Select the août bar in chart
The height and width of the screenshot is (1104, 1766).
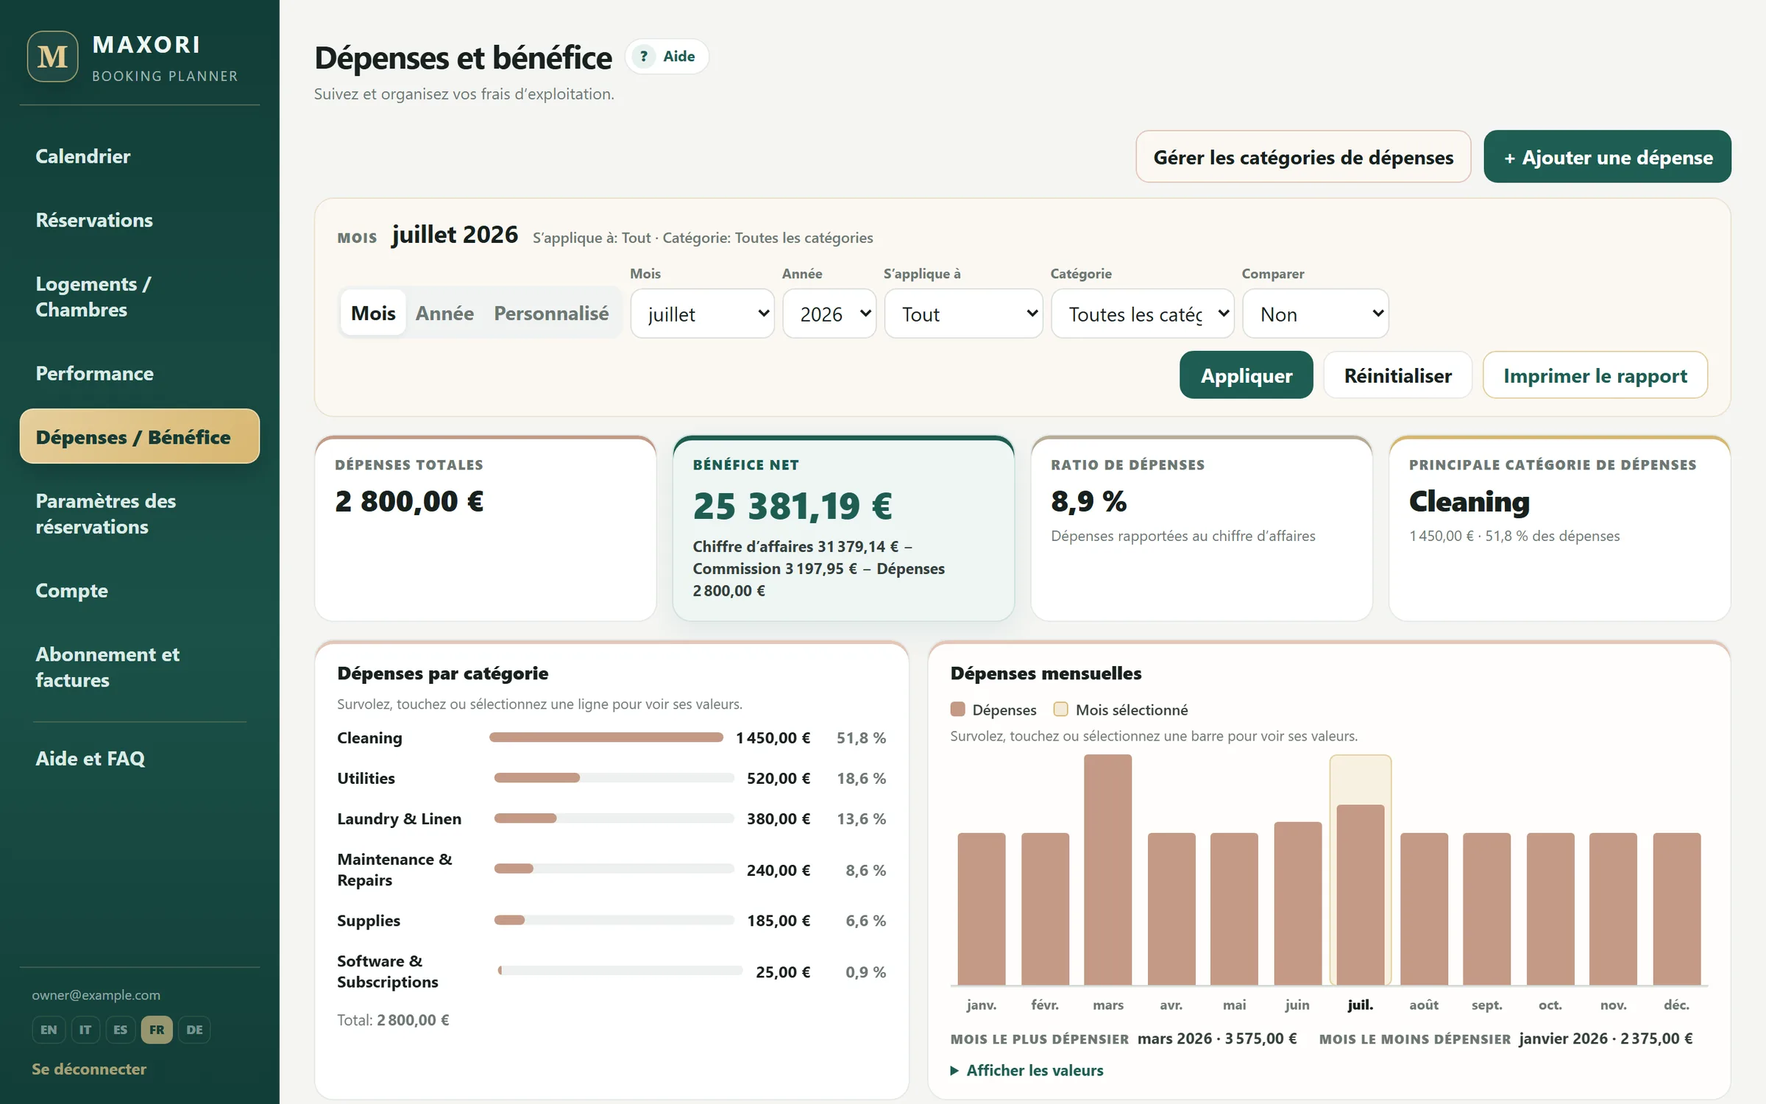pyautogui.click(x=1424, y=909)
